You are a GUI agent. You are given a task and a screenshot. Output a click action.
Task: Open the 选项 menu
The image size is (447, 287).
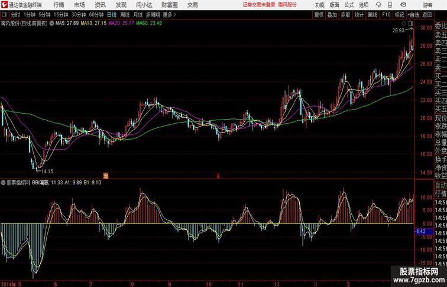(364, 5)
